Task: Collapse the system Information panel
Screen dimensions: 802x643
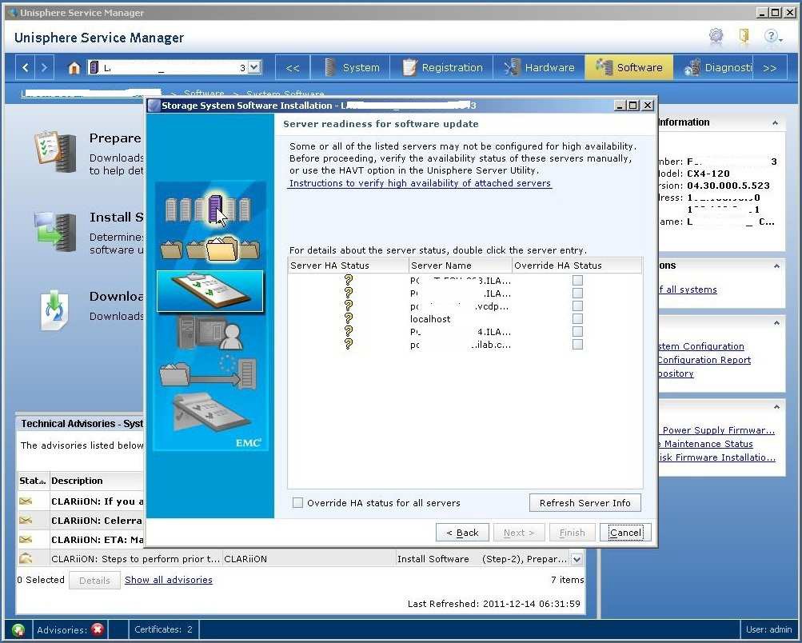Action: click(x=775, y=123)
